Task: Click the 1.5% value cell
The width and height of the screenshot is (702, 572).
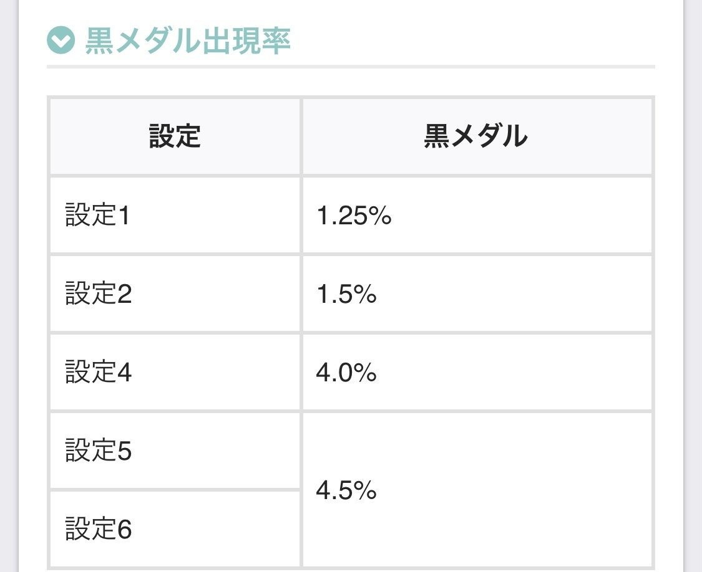Action: pyautogui.click(x=477, y=294)
